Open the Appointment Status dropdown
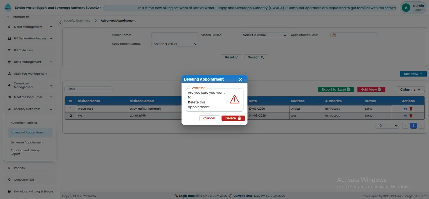The image size is (429, 199). coord(175,44)
